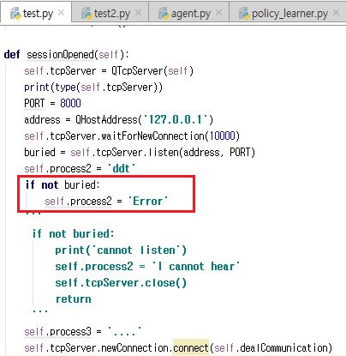Click the QTcpServer(self) call
346x356 pixels.
152,70
